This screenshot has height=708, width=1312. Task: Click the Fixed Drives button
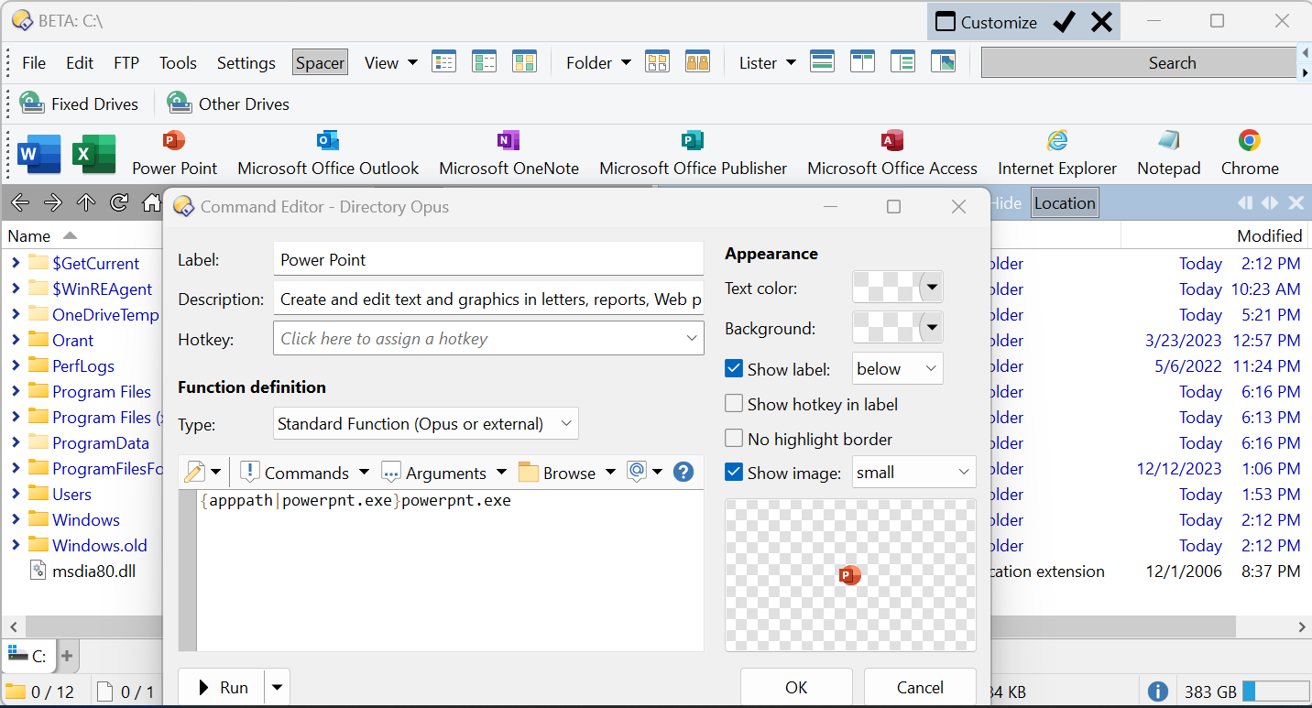pyautogui.click(x=80, y=103)
